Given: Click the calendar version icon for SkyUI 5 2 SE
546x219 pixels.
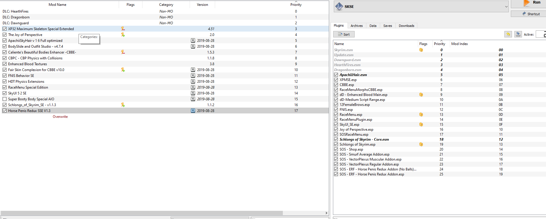Looking at the screenshot, I should (x=193, y=93).
